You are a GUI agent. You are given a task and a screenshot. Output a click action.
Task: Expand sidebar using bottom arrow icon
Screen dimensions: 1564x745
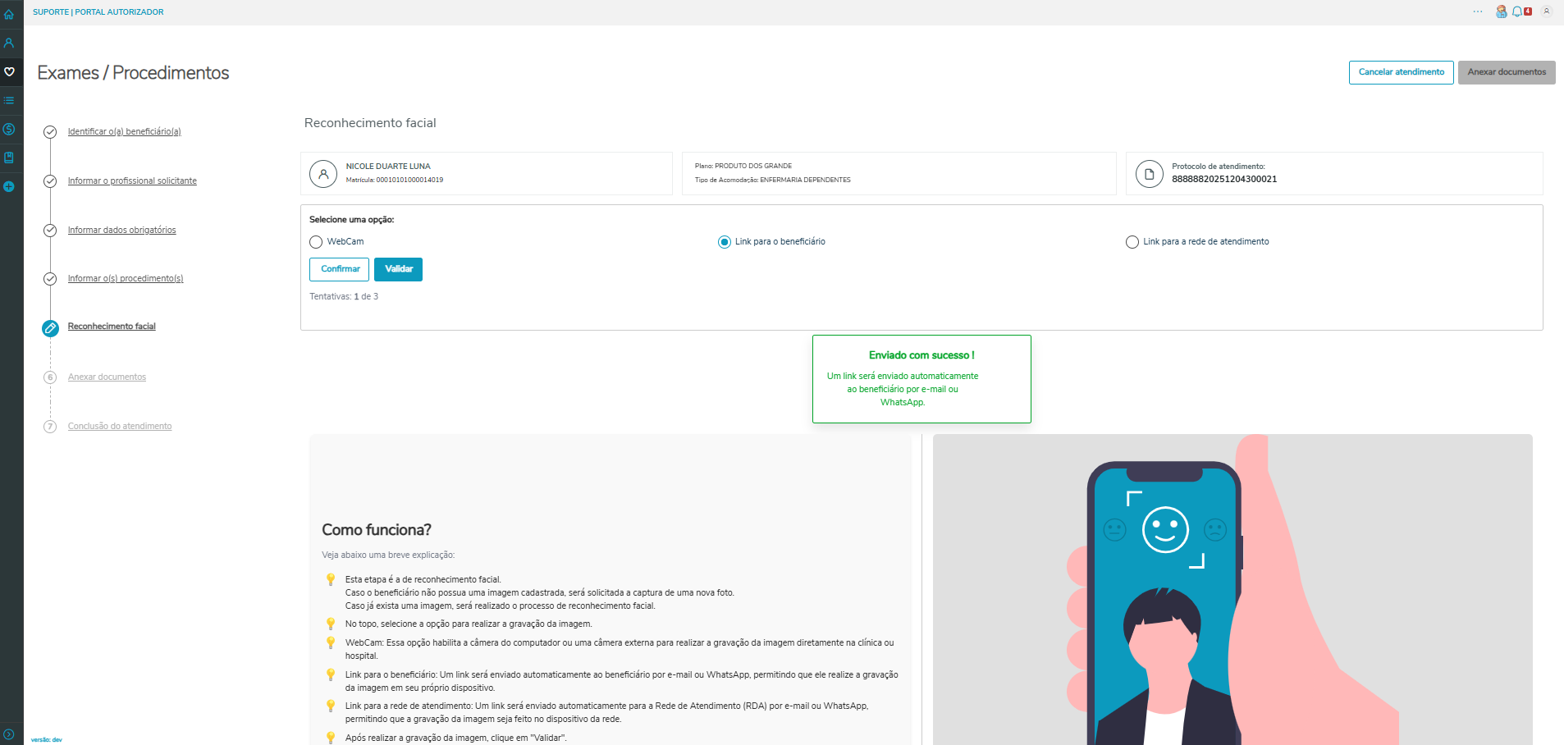click(8, 734)
